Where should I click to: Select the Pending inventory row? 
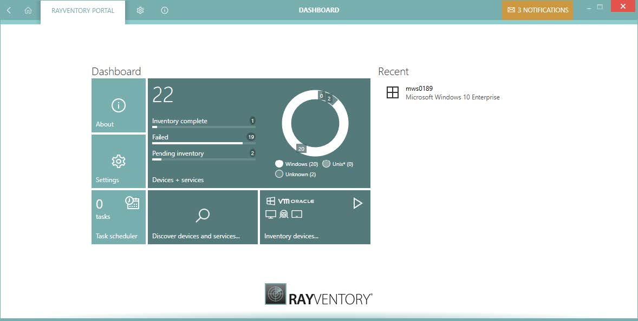(203, 154)
